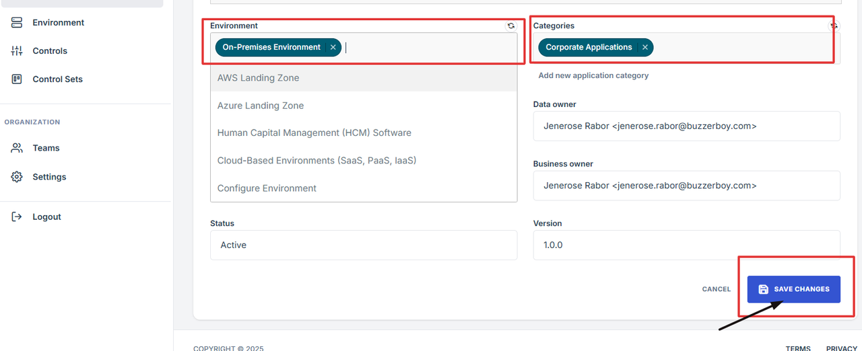Choose Cloud-Based Environments option
The height and width of the screenshot is (351, 862).
316,161
